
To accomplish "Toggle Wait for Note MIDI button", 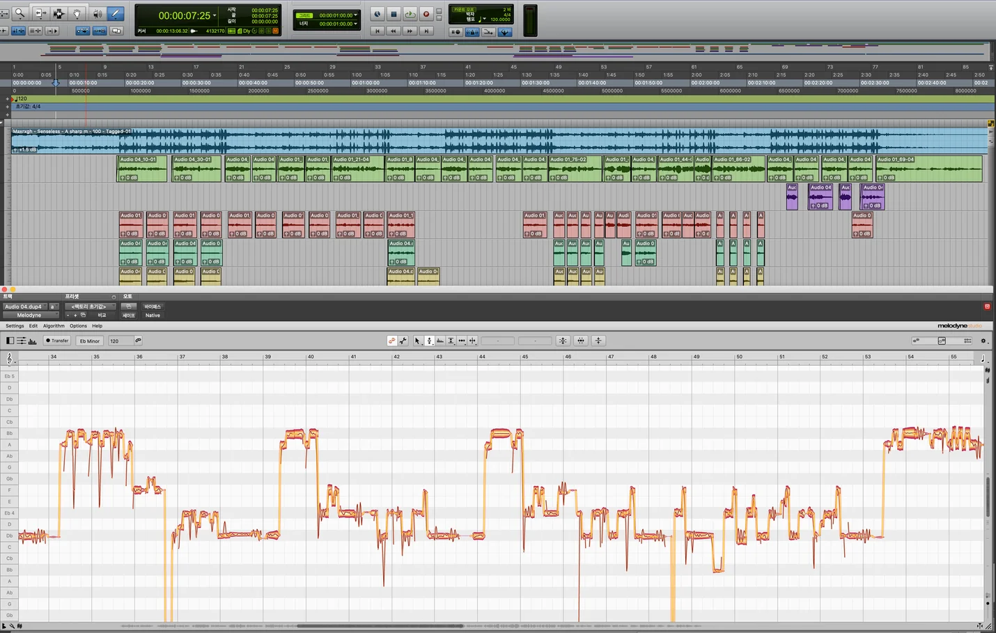I will (x=456, y=31).
